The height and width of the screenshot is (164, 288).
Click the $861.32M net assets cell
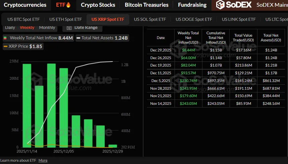pos(271,81)
